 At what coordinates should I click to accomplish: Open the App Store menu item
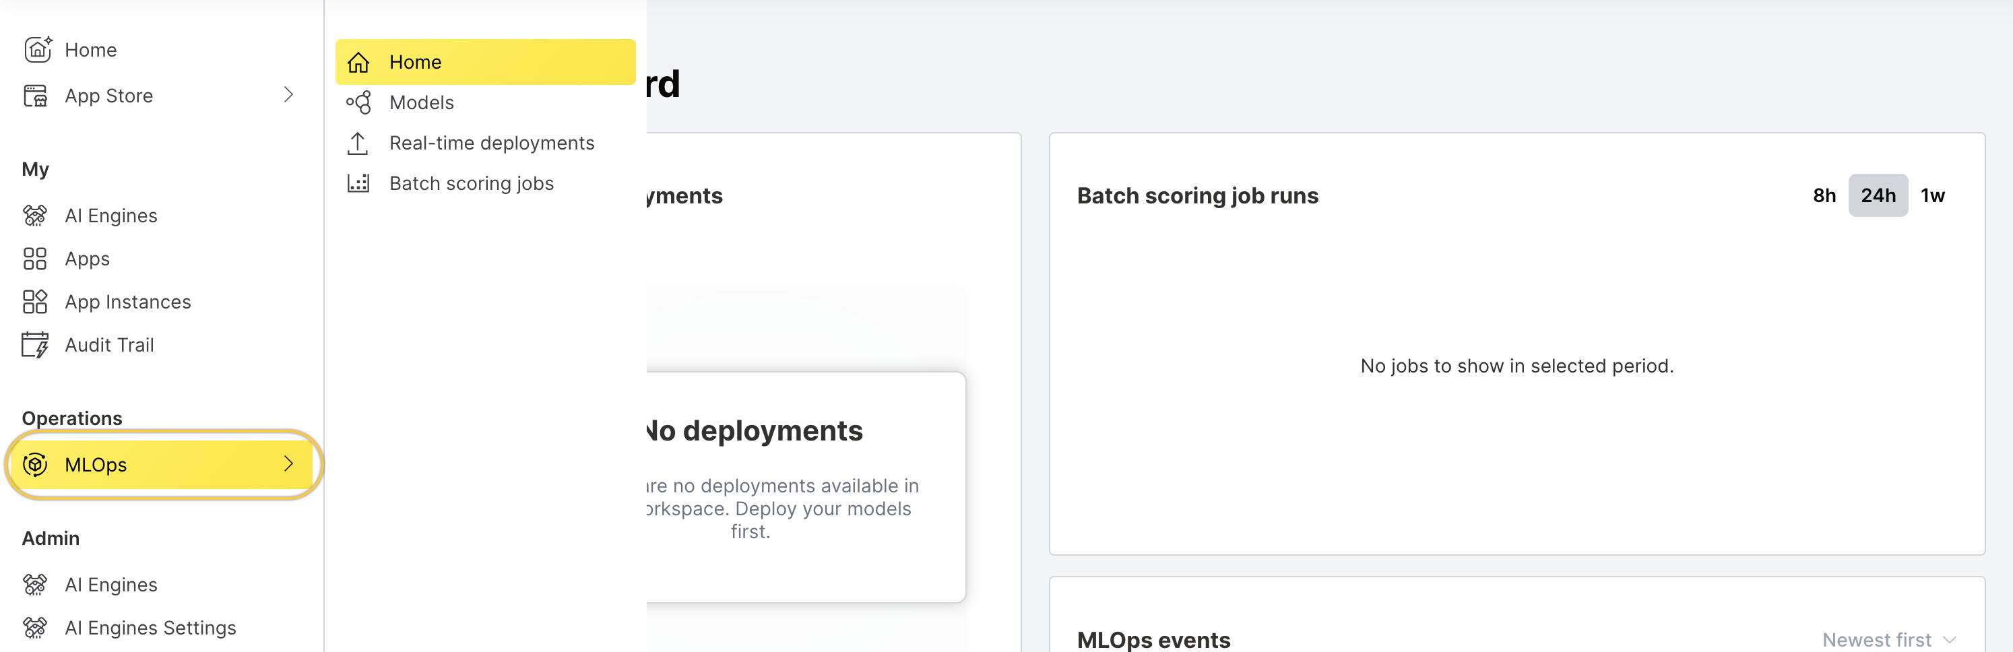click(161, 95)
